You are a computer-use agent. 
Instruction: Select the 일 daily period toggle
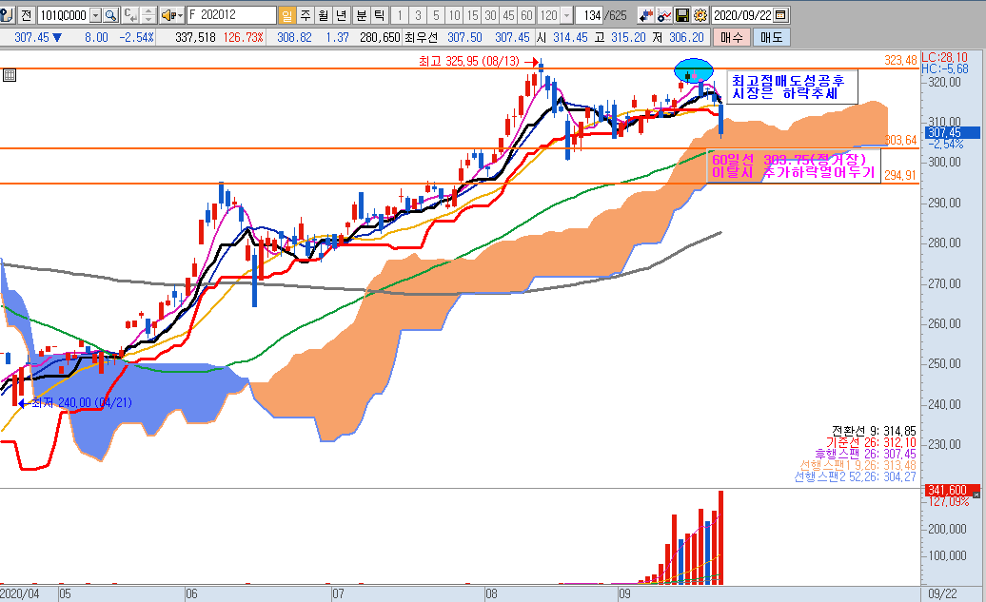[286, 15]
